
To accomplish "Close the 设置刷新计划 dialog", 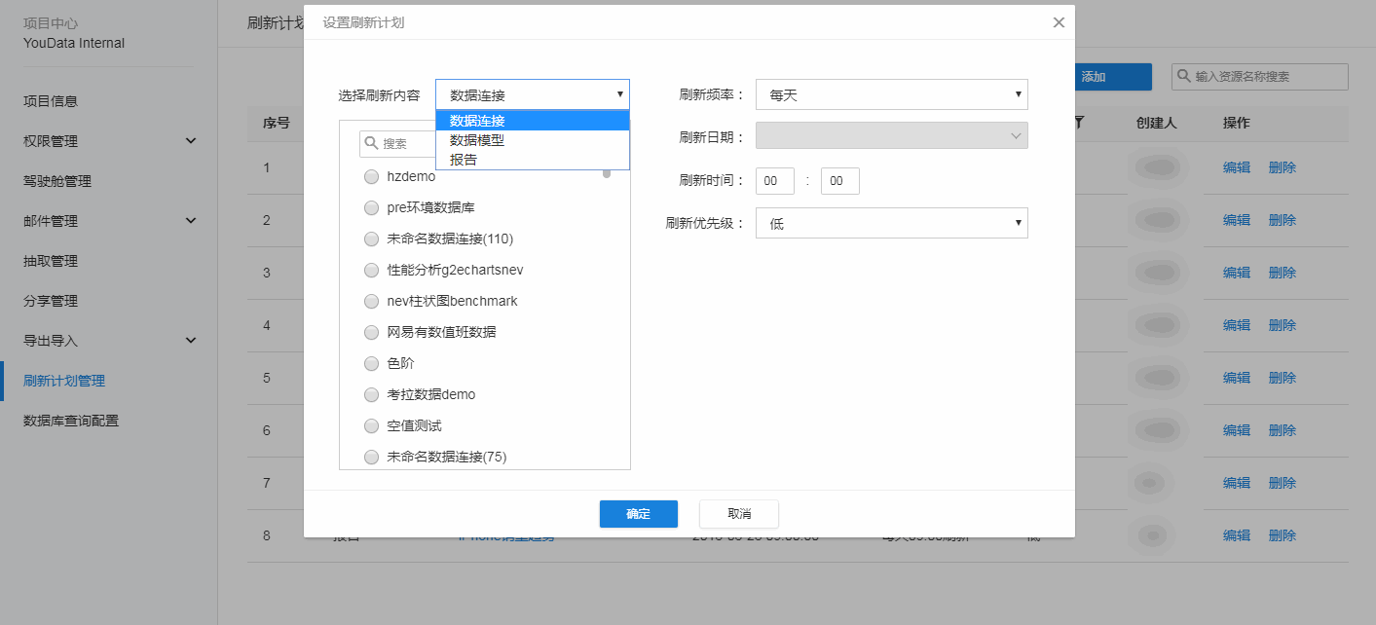I will [x=1059, y=22].
